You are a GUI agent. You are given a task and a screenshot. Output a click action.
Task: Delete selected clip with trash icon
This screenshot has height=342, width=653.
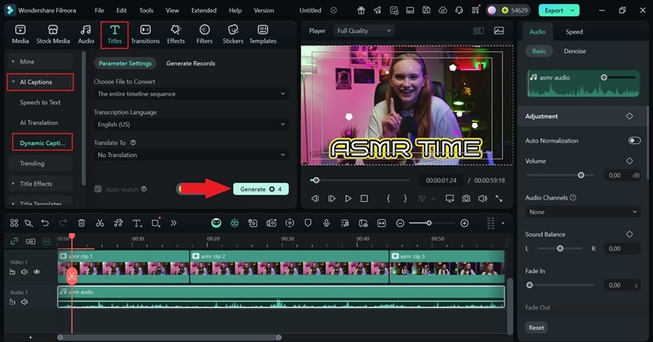82,223
